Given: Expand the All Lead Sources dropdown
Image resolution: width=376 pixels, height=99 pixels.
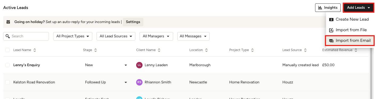Looking at the screenshot, I should click(x=116, y=36).
